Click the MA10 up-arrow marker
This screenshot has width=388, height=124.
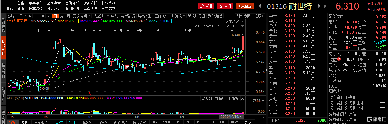click(x=79, y=21)
